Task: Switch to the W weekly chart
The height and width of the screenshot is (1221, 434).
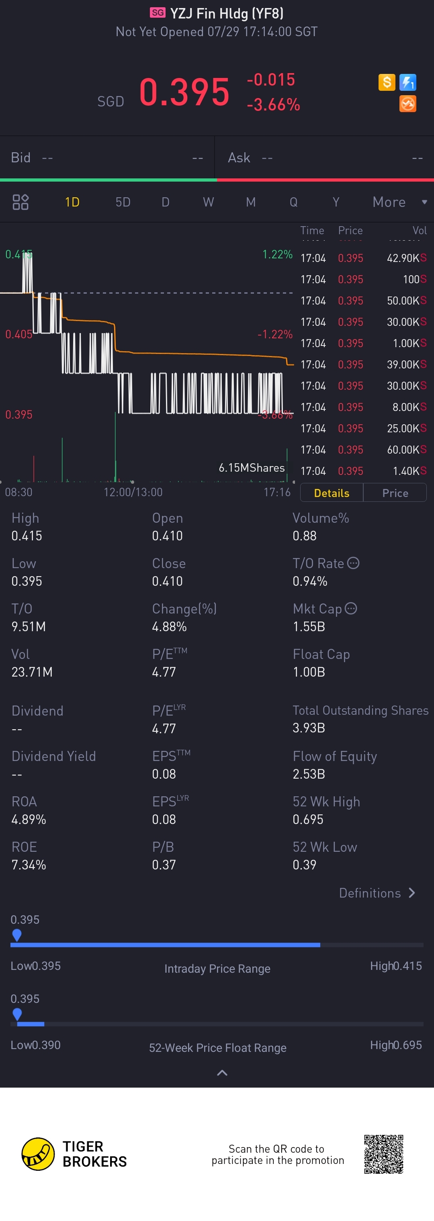Action: (208, 202)
